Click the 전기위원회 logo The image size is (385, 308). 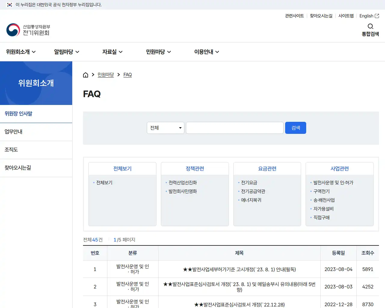point(28,30)
